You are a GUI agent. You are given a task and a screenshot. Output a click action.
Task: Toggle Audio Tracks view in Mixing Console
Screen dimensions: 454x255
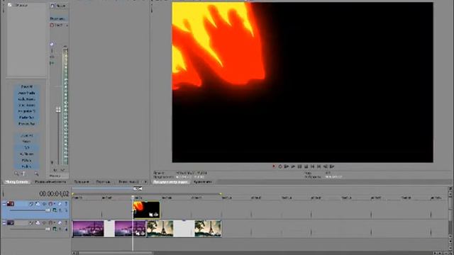(27, 93)
